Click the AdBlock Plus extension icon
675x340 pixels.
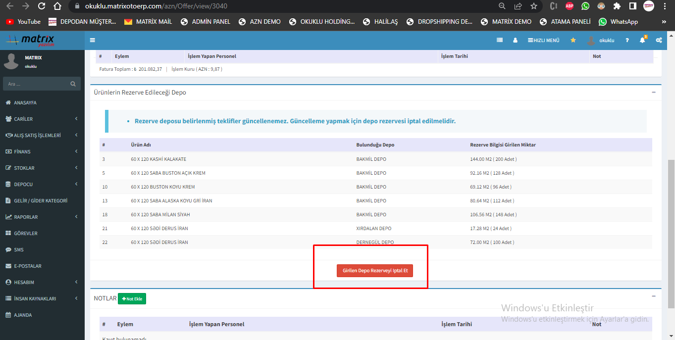570,6
